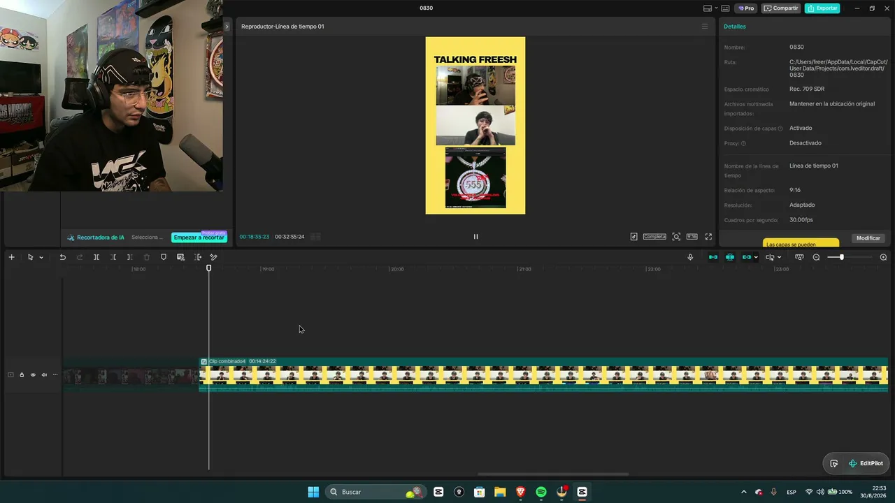The height and width of the screenshot is (503, 895).
Task: Undo the last edit
Action: [62, 257]
